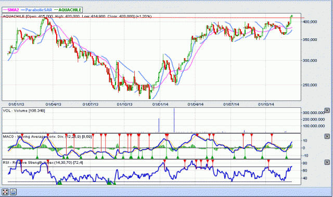
Task: Select ParabolicSAR in the chart legend
Action: click(36, 10)
